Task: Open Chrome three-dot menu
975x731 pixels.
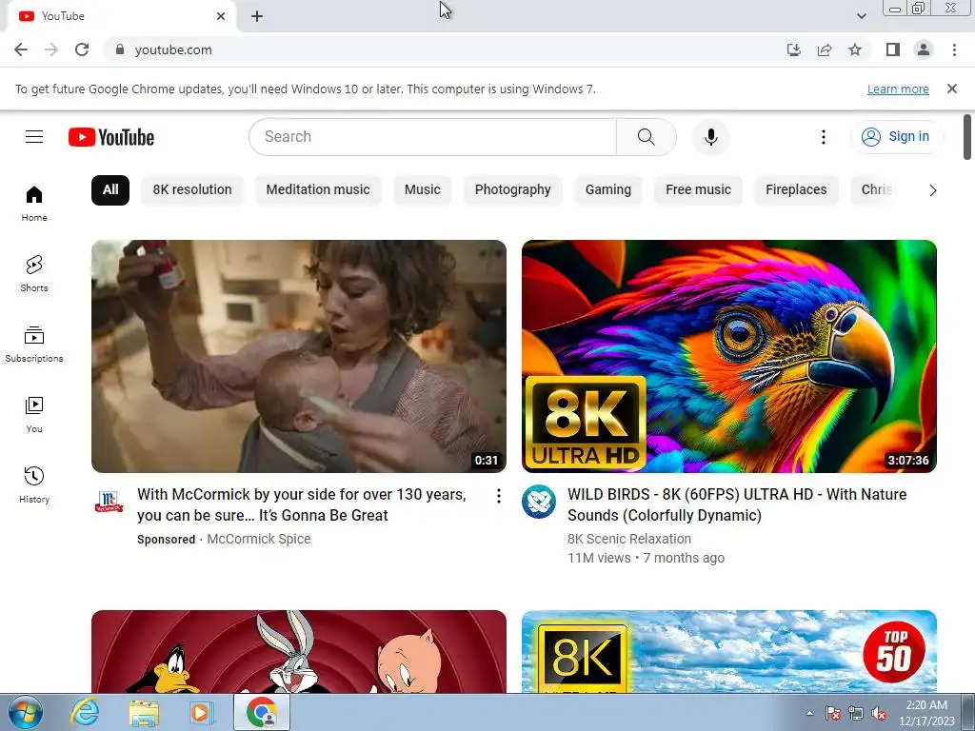Action: 954,49
